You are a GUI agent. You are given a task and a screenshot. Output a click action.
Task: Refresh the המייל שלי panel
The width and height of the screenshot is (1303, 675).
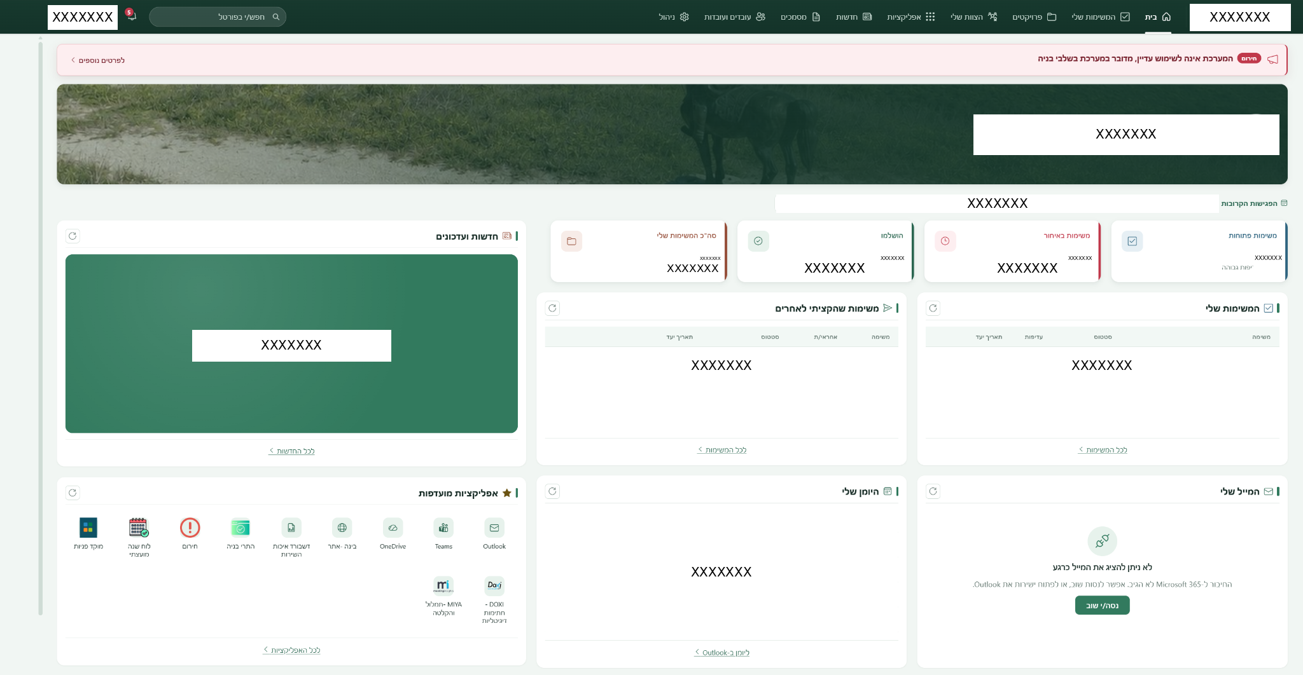click(x=933, y=491)
